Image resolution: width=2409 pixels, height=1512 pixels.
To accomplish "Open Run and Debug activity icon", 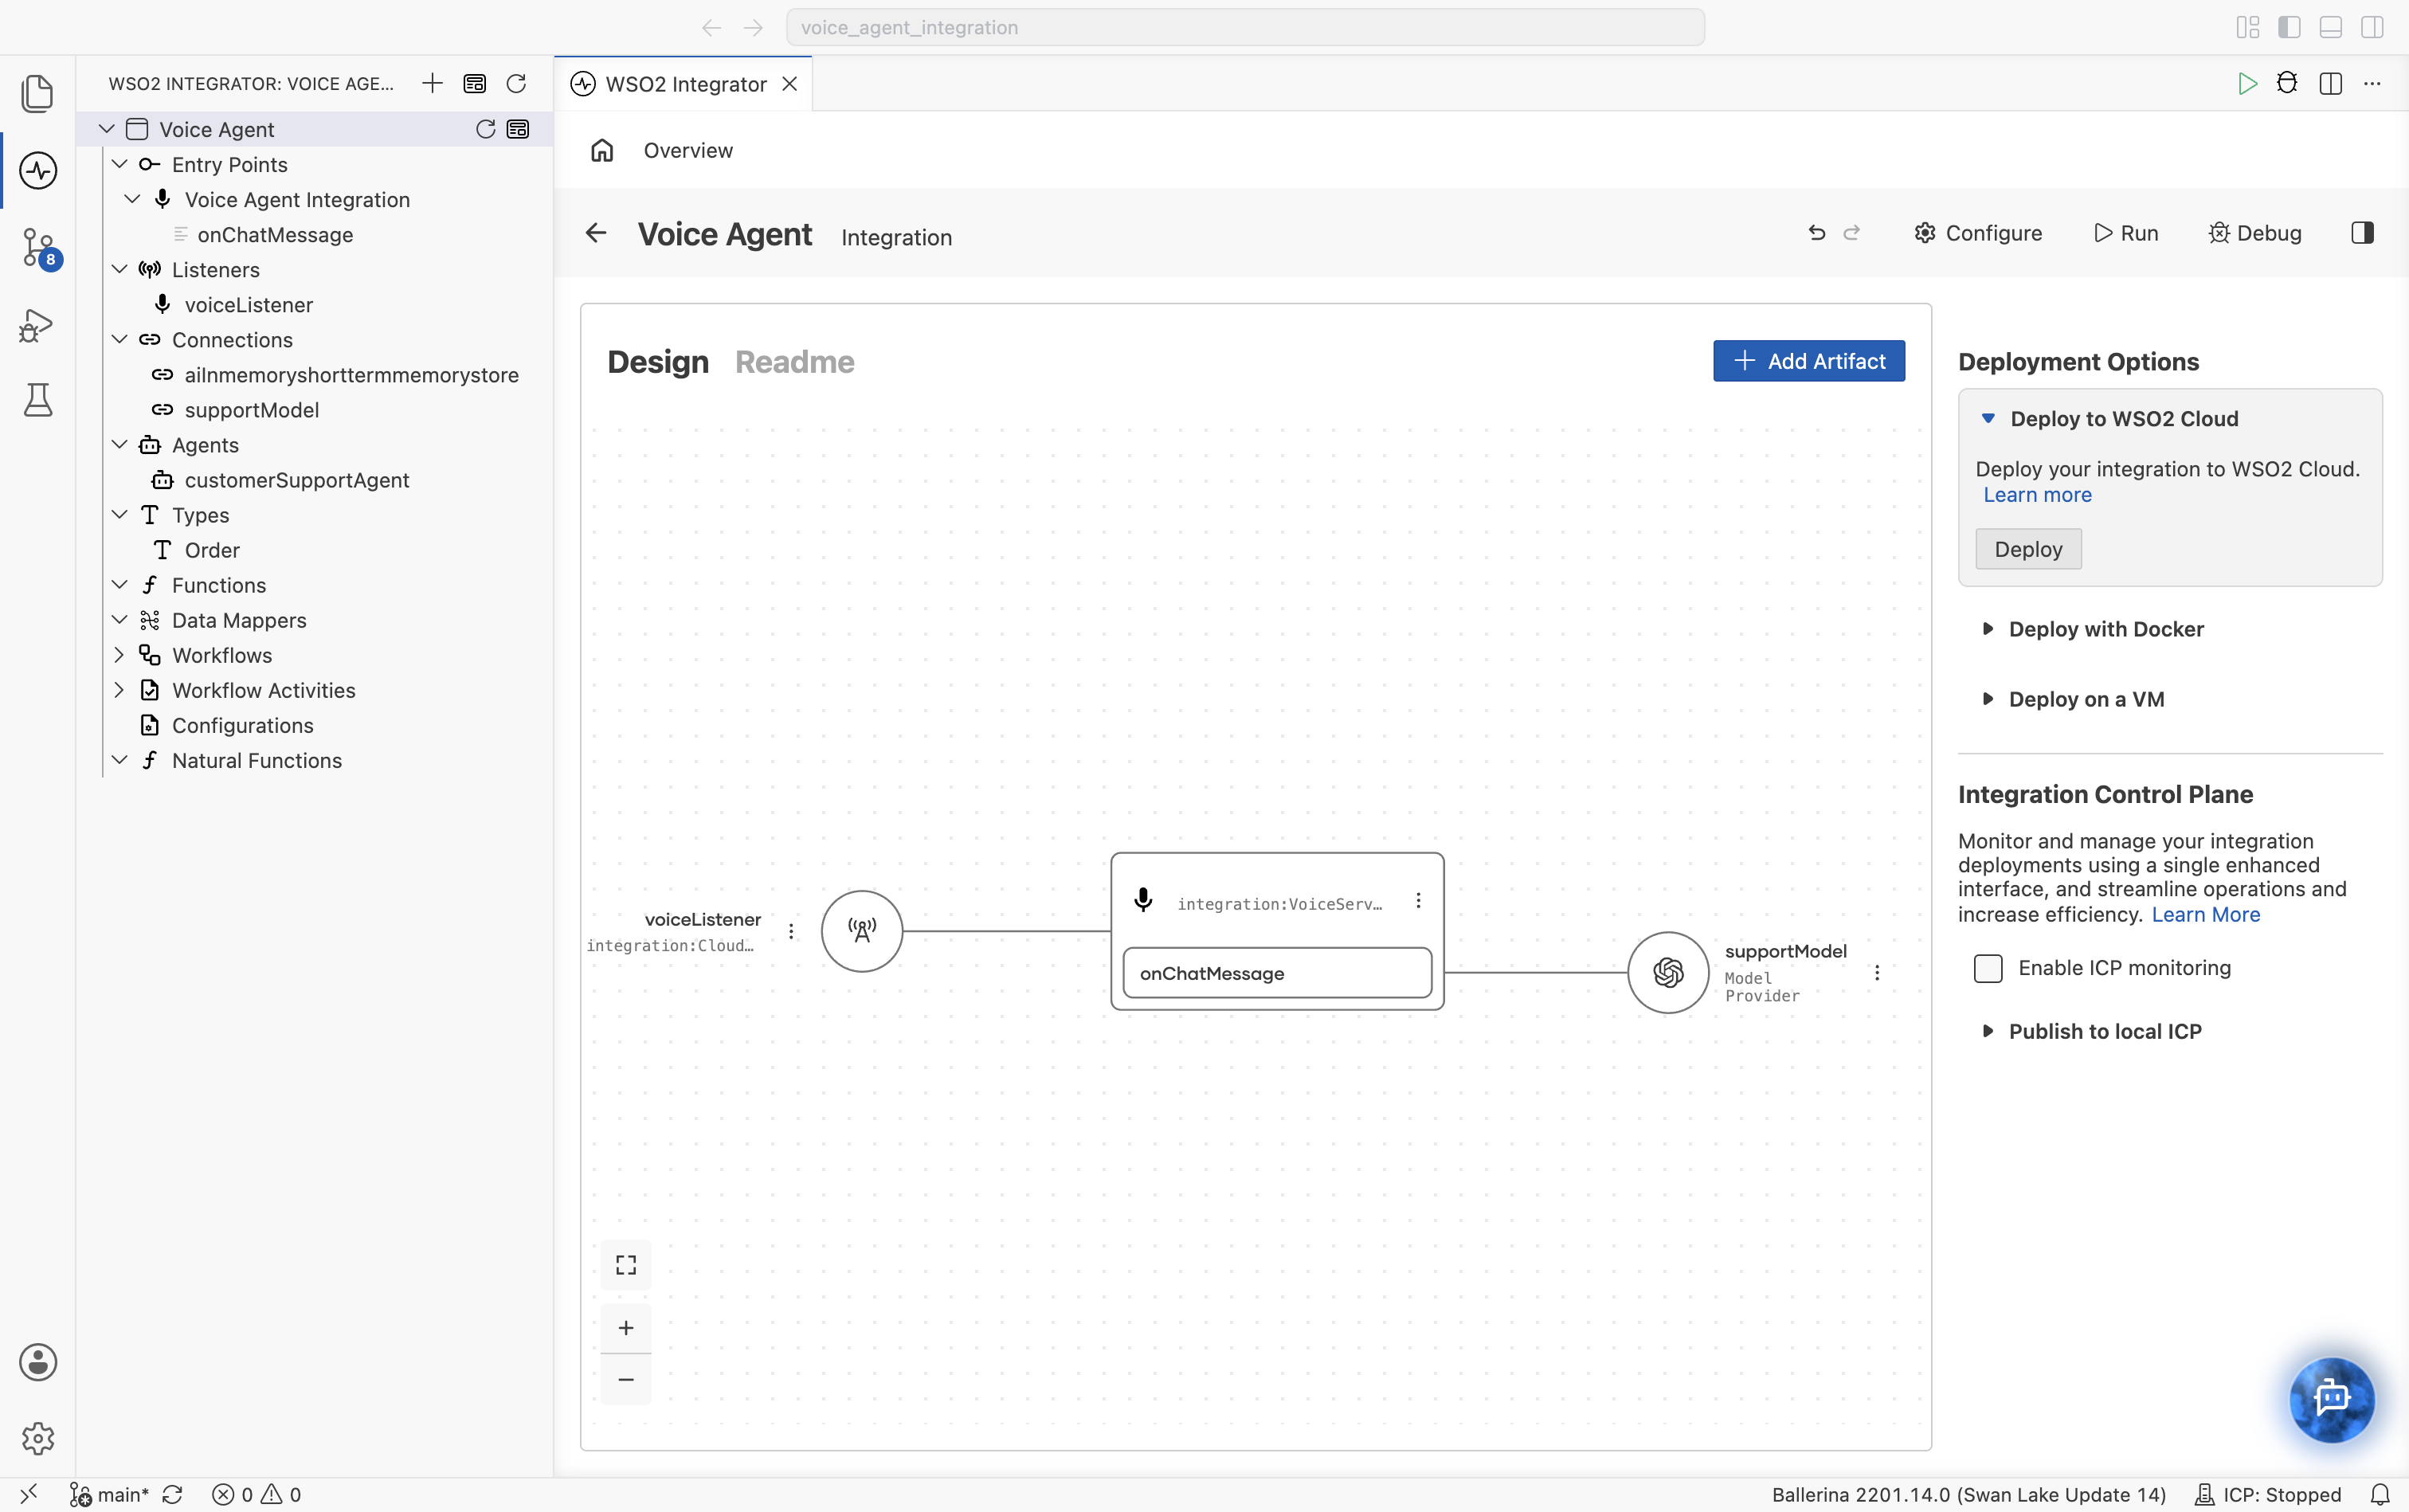I will (37, 325).
